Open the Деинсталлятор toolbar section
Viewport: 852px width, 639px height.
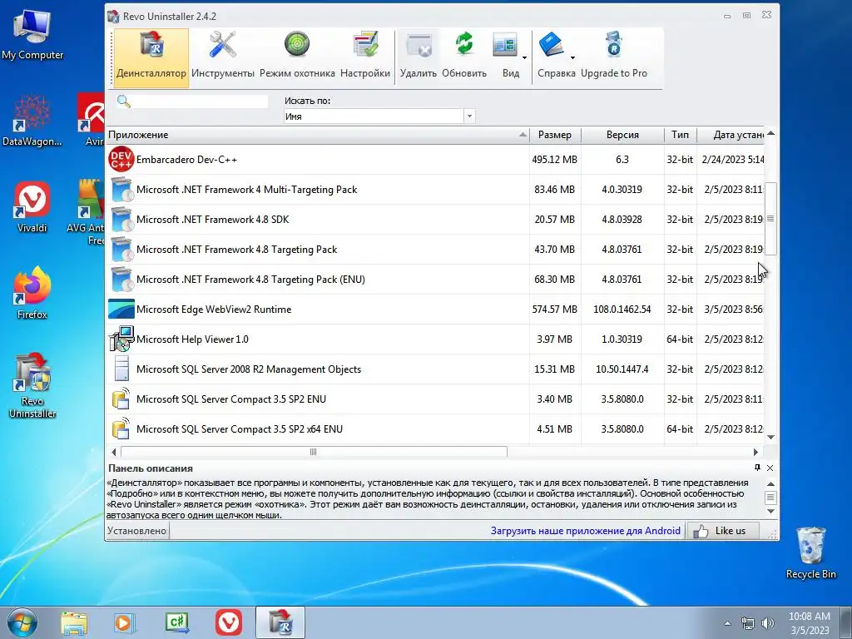coord(151,57)
